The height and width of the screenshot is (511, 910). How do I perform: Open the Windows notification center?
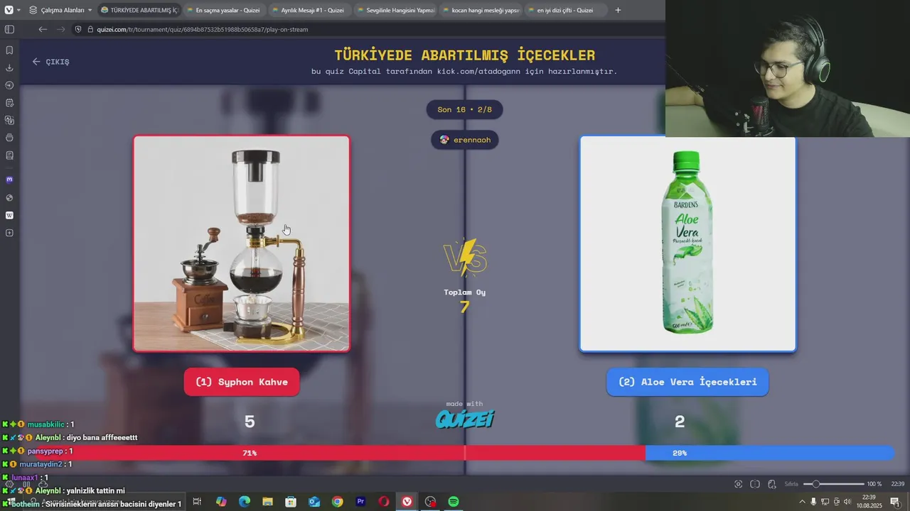tap(895, 502)
